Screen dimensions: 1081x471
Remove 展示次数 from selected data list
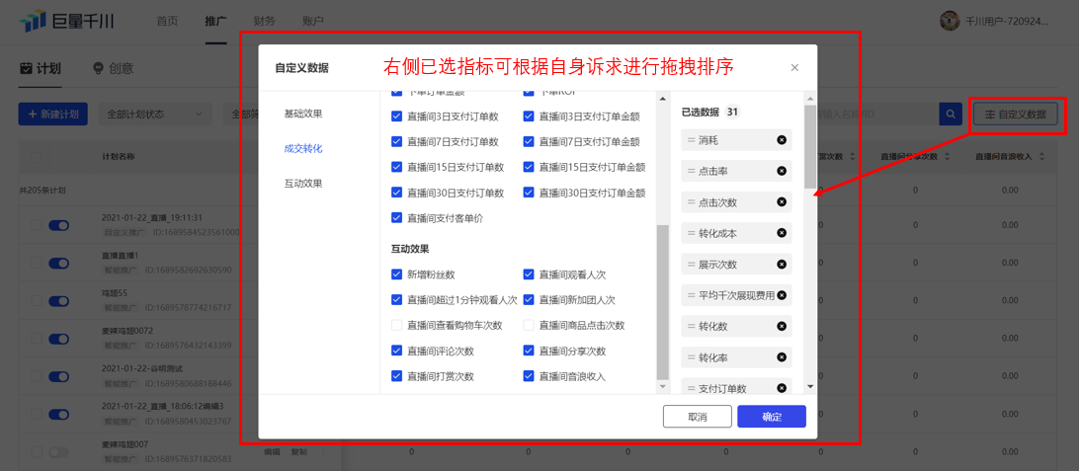(781, 264)
